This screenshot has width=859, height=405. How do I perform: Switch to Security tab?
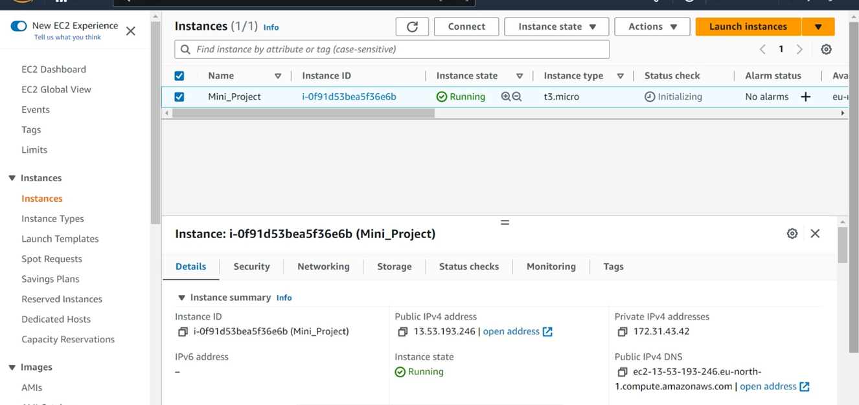[x=251, y=267]
